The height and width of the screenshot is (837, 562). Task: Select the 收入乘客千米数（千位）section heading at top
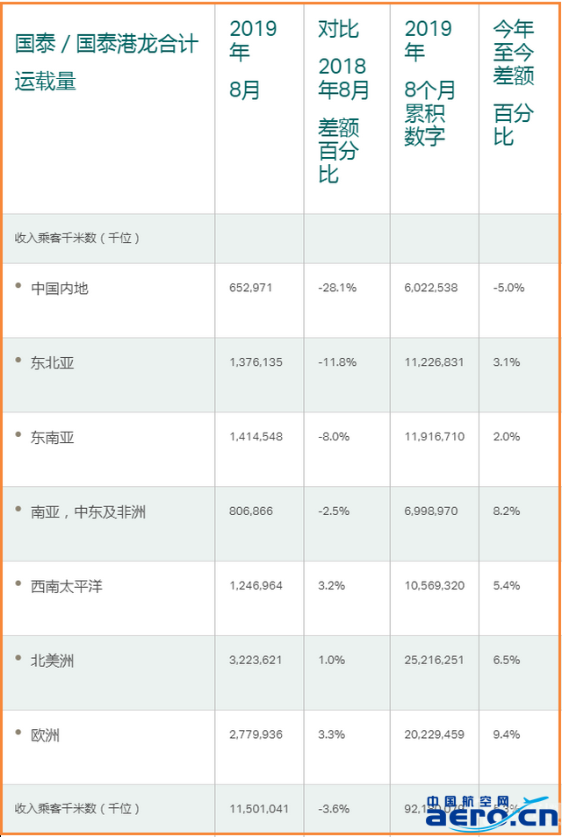pos(77,238)
